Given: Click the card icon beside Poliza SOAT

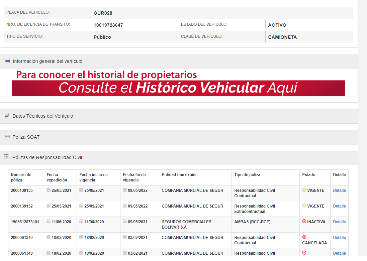Looking at the screenshot, I should click(x=7, y=137).
